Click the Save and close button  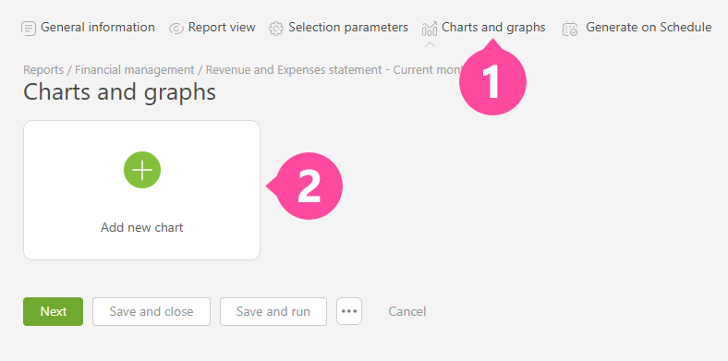coord(152,311)
